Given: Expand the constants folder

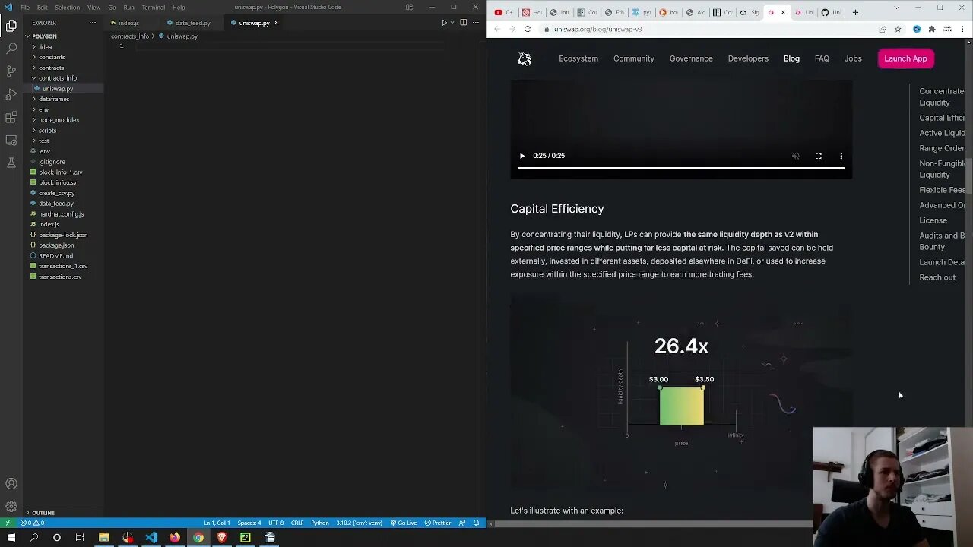Looking at the screenshot, I should coord(52,57).
